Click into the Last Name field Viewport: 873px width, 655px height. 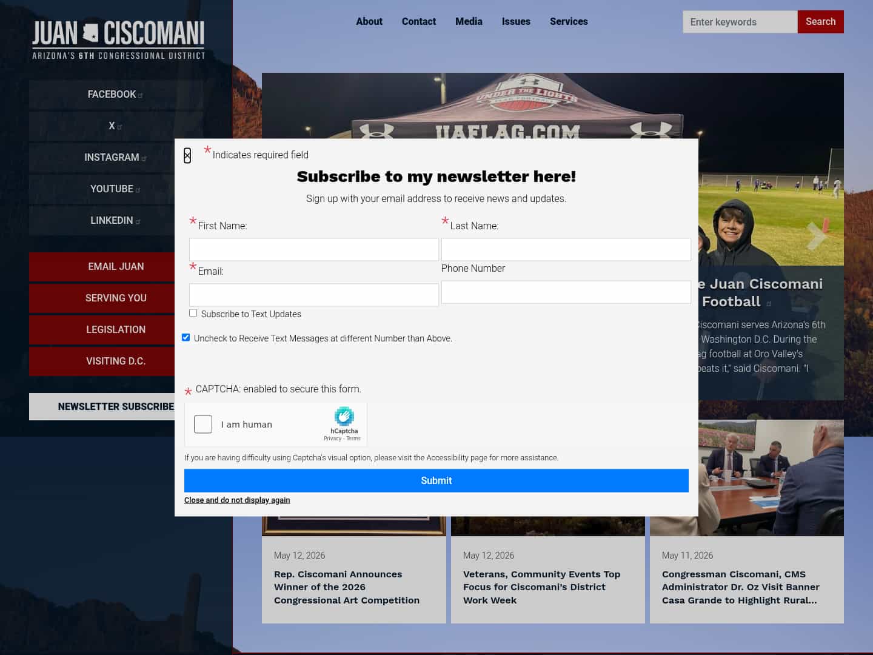(566, 249)
